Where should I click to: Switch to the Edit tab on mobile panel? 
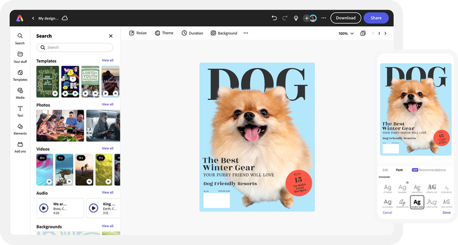click(x=385, y=169)
